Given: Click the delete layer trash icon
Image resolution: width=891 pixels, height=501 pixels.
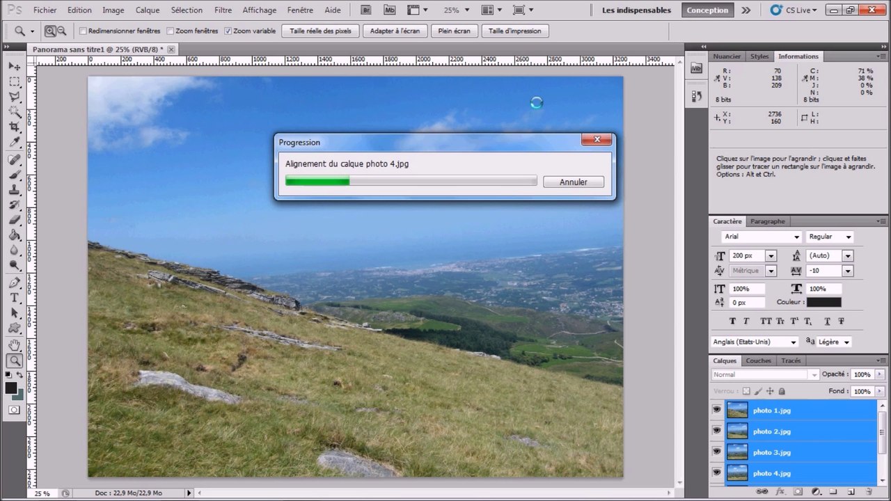Looking at the screenshot, I should [869, 492].
